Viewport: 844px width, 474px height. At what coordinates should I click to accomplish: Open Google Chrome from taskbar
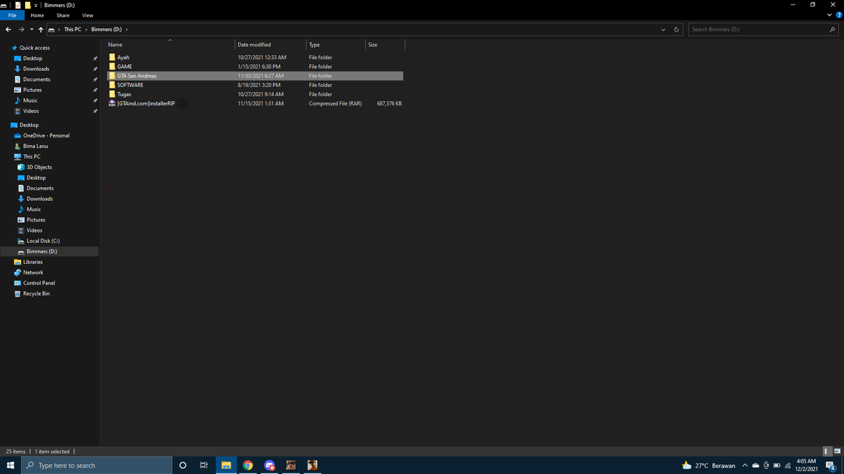pos(248,465)
